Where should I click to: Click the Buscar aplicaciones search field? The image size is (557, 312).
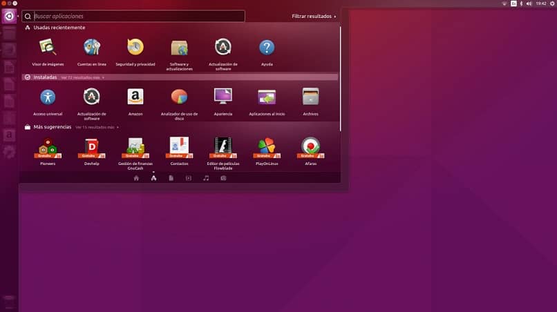pos(133,16)
